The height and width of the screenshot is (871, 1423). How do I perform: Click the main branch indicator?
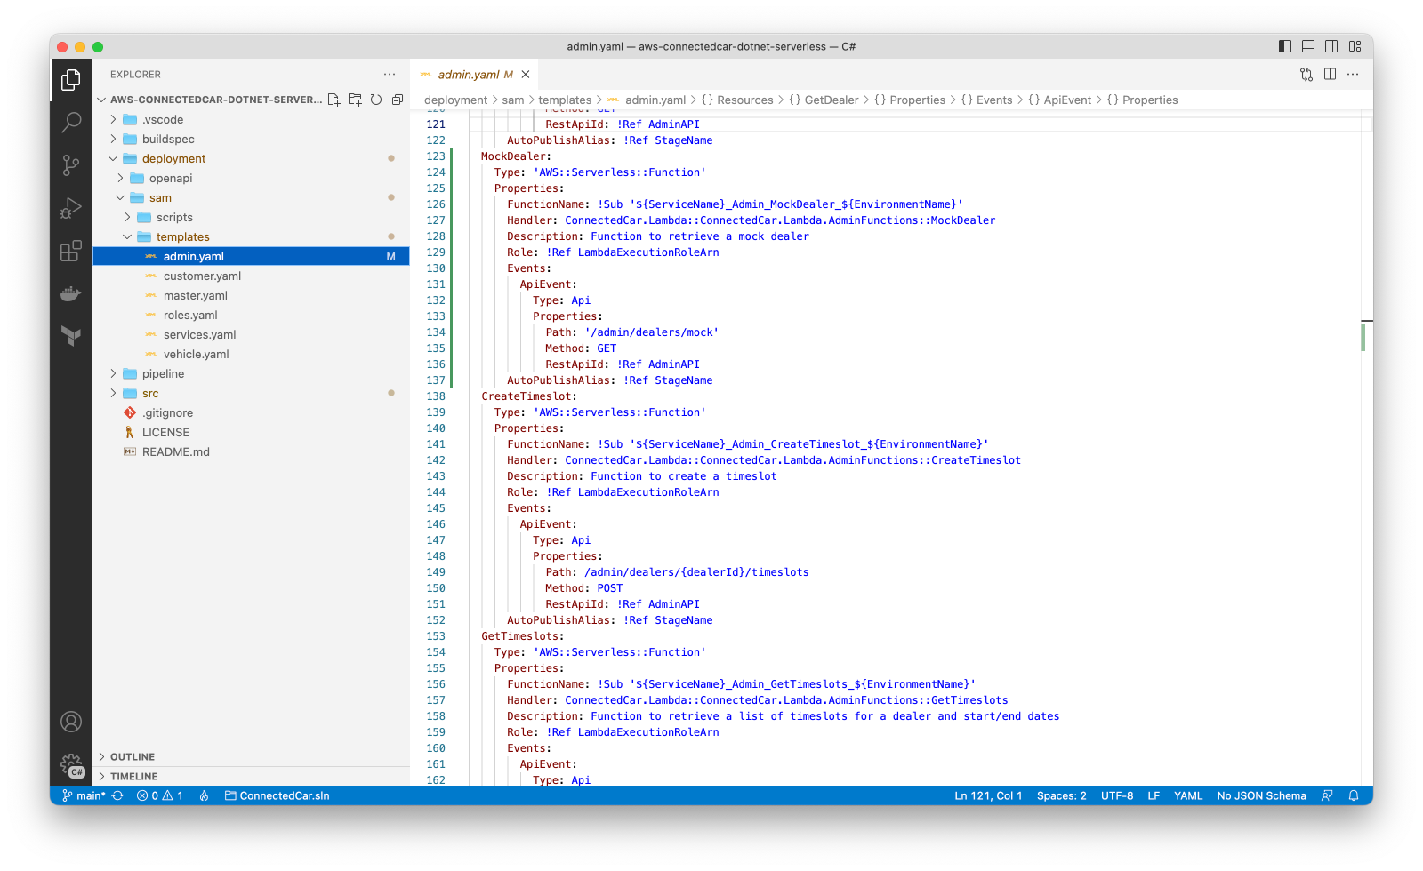pyautogui.click(x=84, y=795)
